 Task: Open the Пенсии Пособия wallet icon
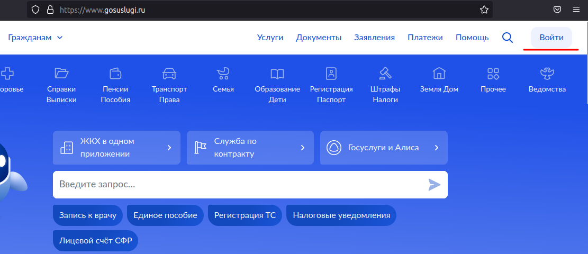point(115,73)
